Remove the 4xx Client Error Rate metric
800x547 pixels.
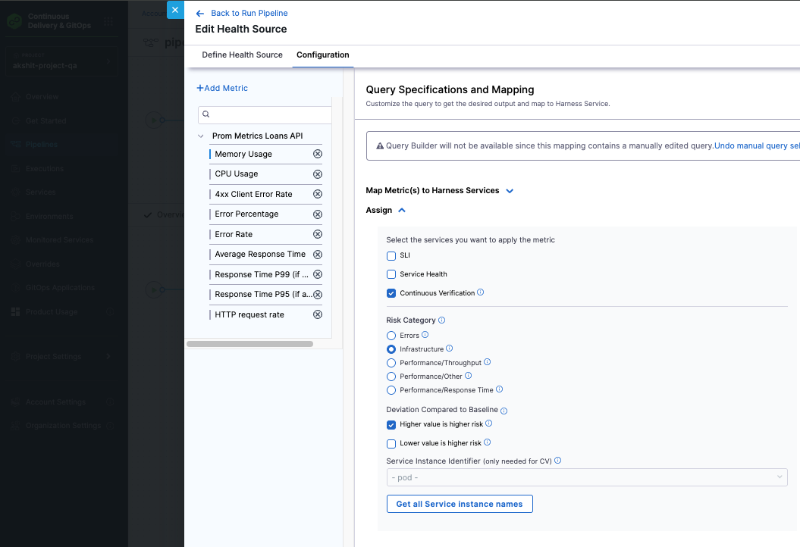[318, 194]
